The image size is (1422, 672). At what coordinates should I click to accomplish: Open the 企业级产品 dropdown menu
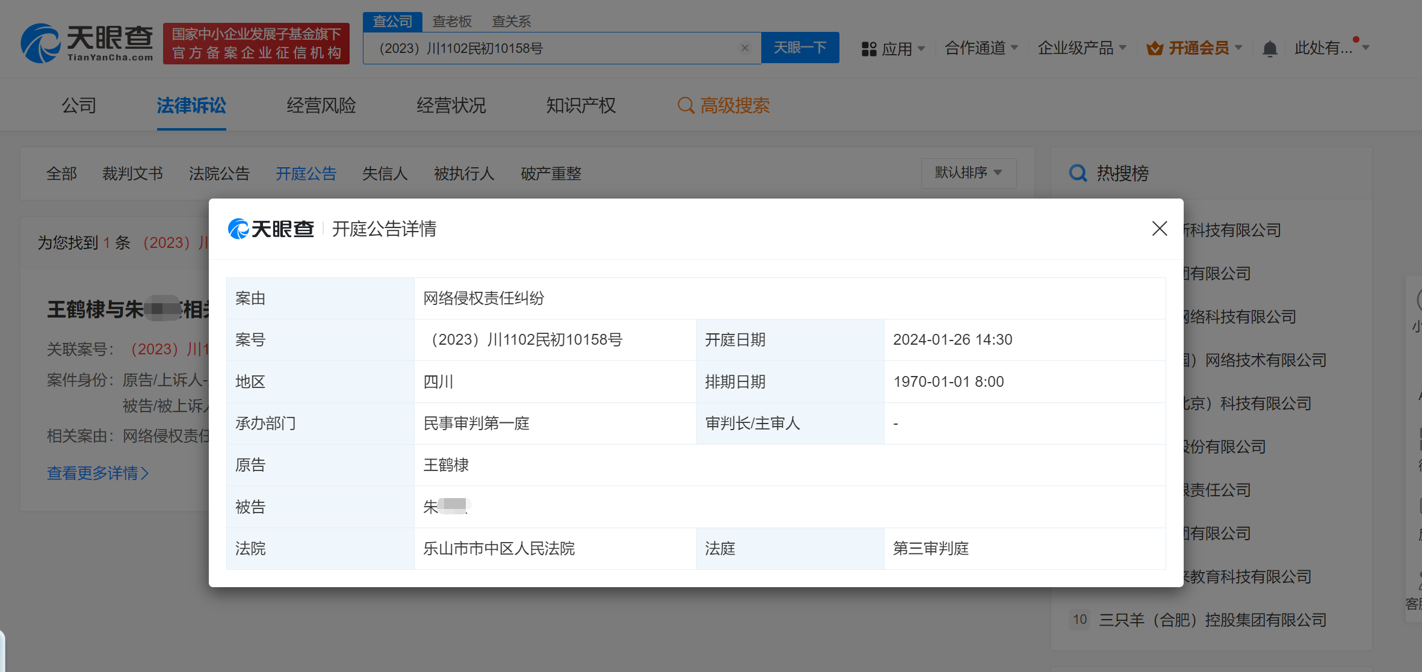1081,48
